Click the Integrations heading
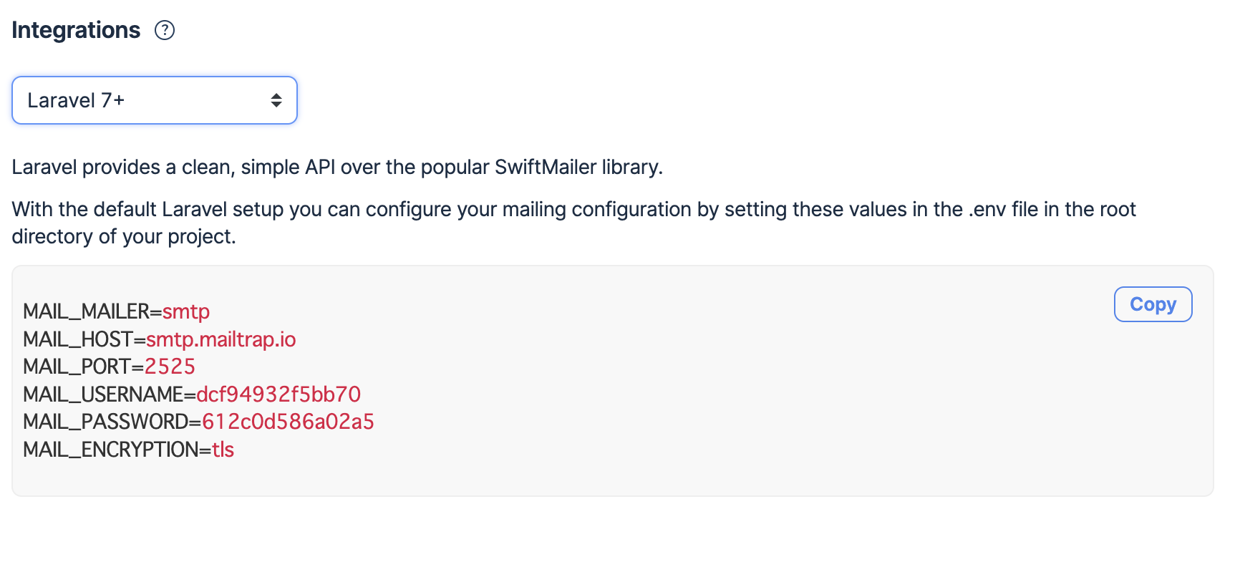The height and width of the screenshot is (567, 1240). [76, 30]
